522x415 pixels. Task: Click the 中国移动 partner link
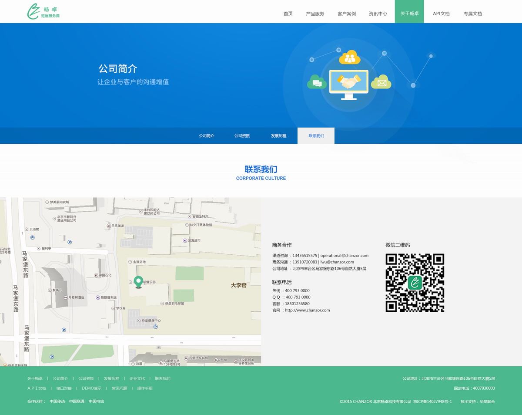click(x=57, y=401)
